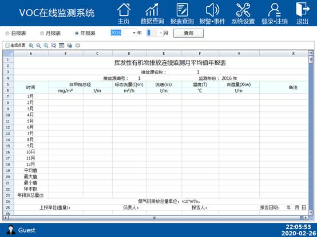Click the vertical scrollbar down arrow
The image size is (317, 237).
pyautogui.click(x=311, y=212)
